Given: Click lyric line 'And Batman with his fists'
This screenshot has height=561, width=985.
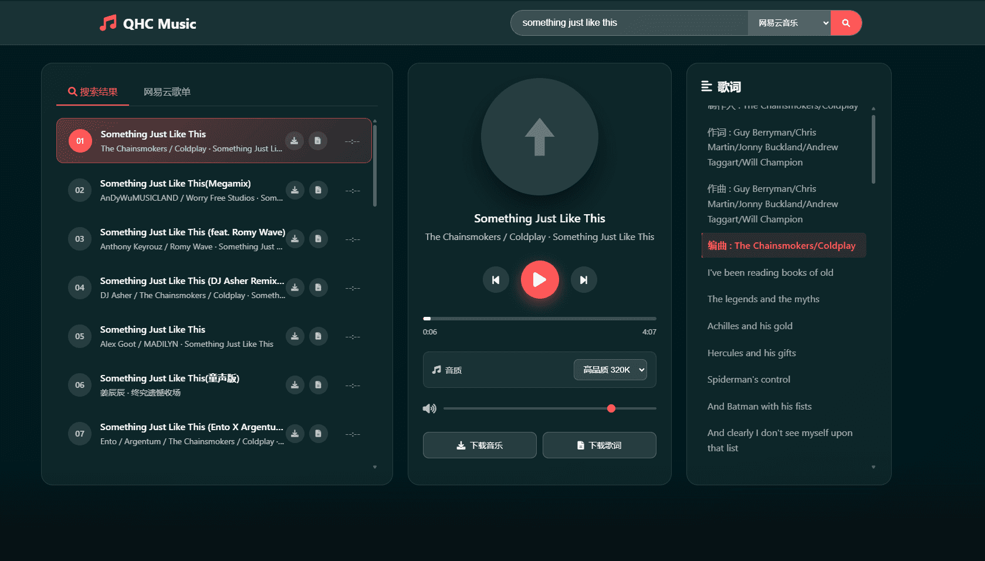Looking at the screenshot, I should pos(760,407).
